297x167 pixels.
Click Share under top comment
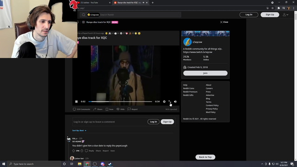coord(98,151)
